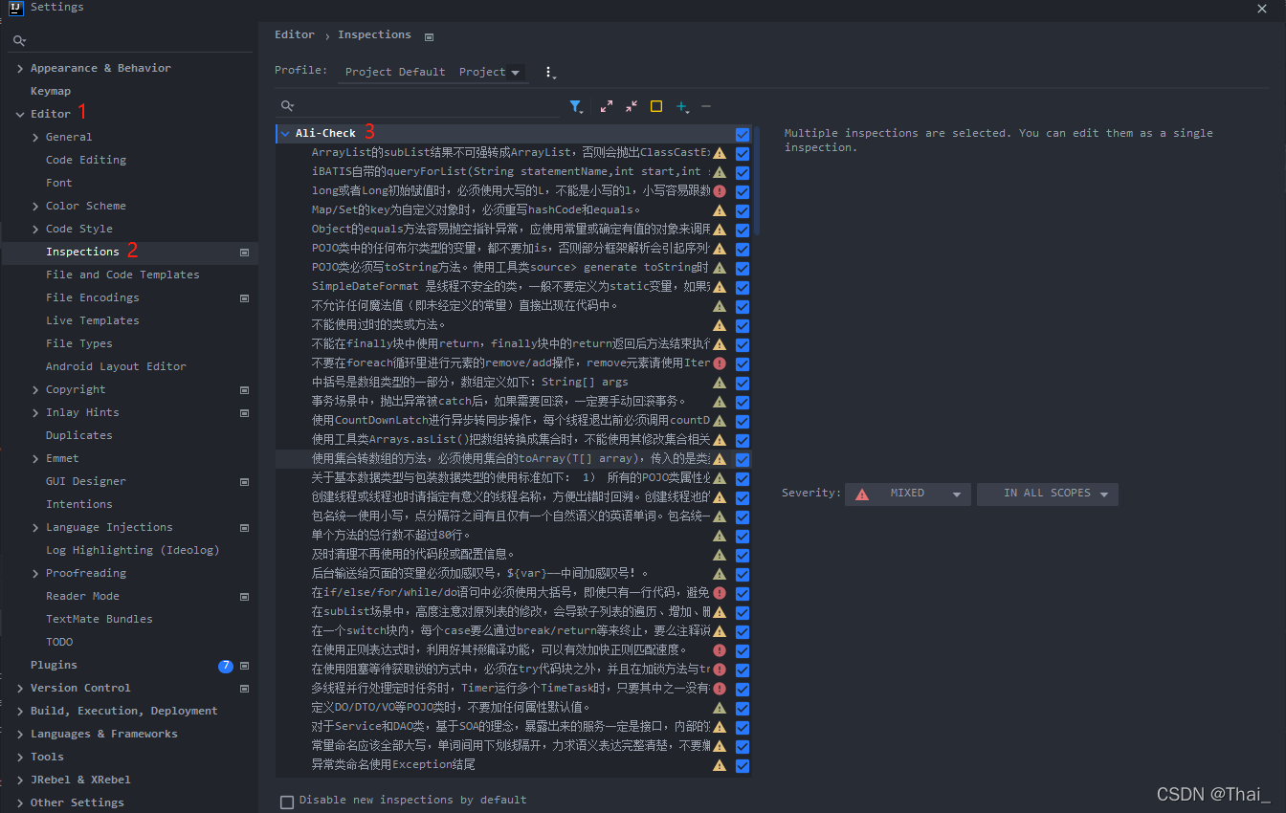Click the yellow square toolbar icon
The height and width of the screenshot is (813, 1286).
point(656,106)
